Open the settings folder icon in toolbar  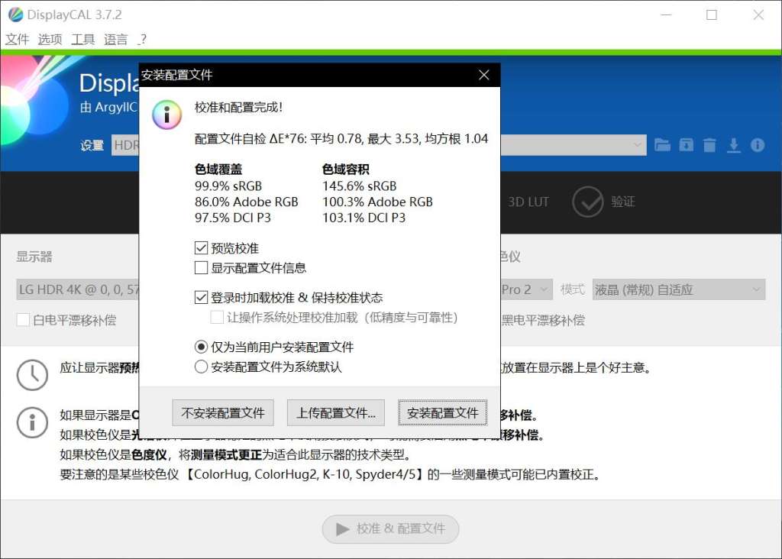662,145
